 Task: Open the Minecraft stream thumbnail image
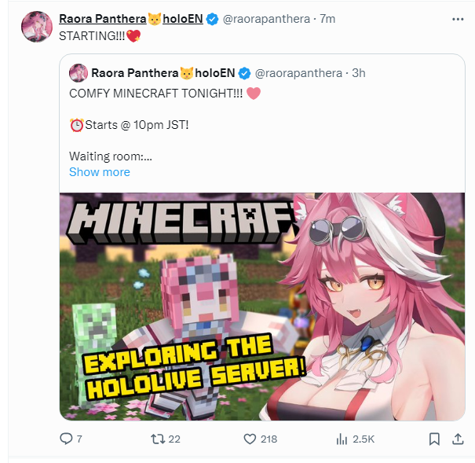coord(267,307)
